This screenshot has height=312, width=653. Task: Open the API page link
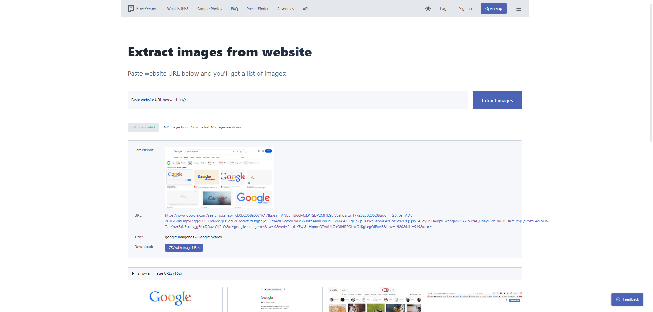pyautogui.click(x=305, y=9)
